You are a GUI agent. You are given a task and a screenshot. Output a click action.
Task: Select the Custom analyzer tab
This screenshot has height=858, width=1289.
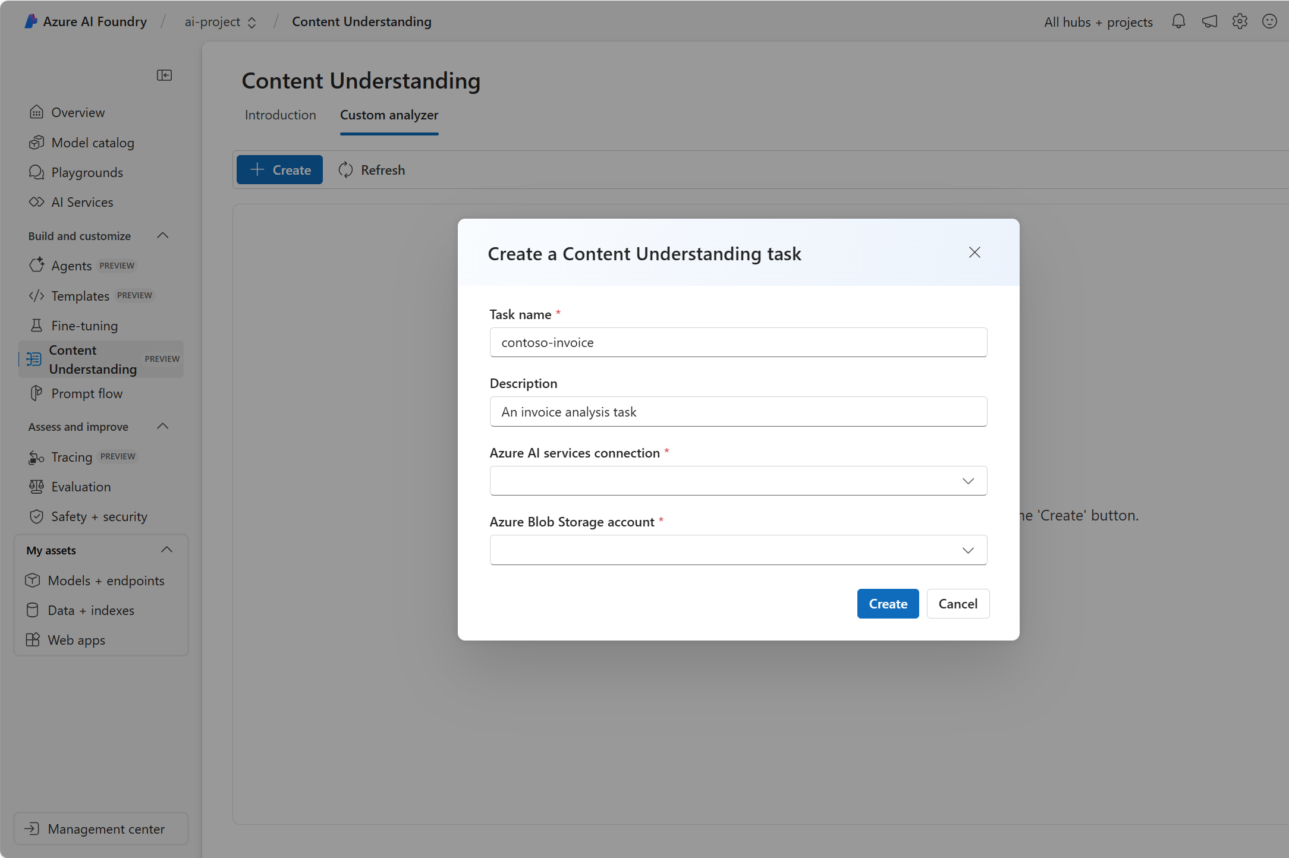(x=389, y=115)
